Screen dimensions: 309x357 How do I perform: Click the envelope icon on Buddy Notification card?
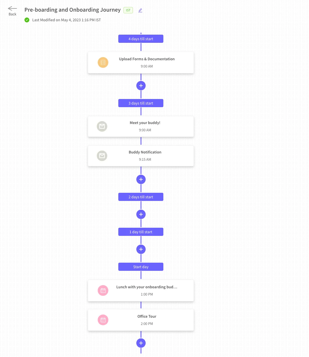pos(102,156)
